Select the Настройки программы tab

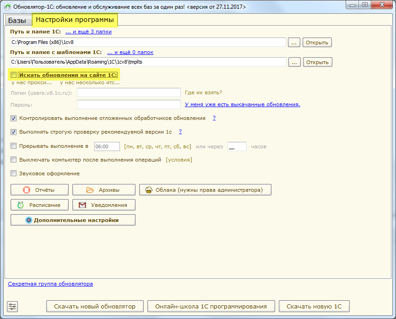pos(75,20)
